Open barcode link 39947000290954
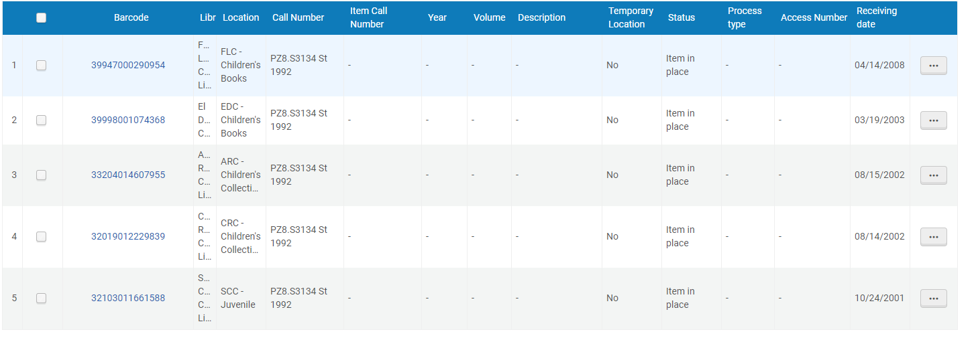 click(128, 66)
